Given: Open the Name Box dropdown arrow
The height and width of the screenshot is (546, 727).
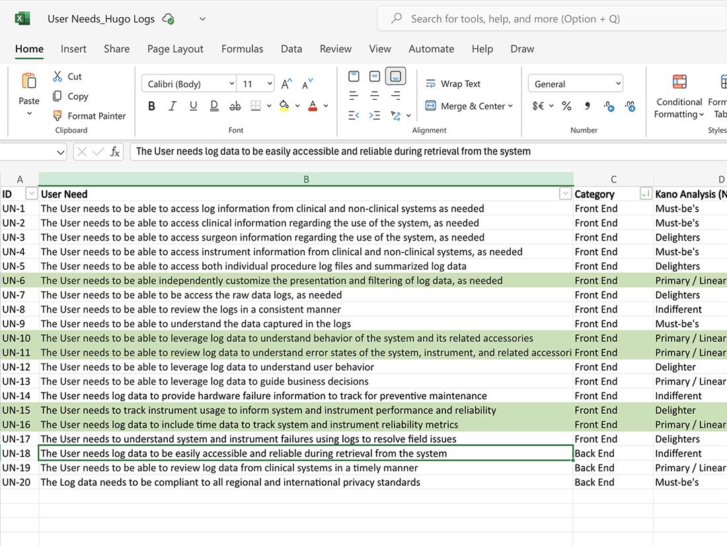Looking at the screenshot, I should [x=60, y=152].
